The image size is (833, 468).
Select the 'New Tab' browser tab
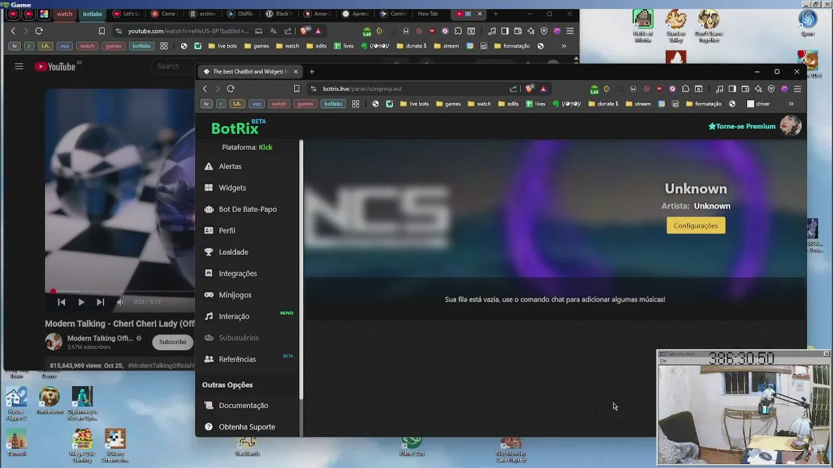pos(428,14)
